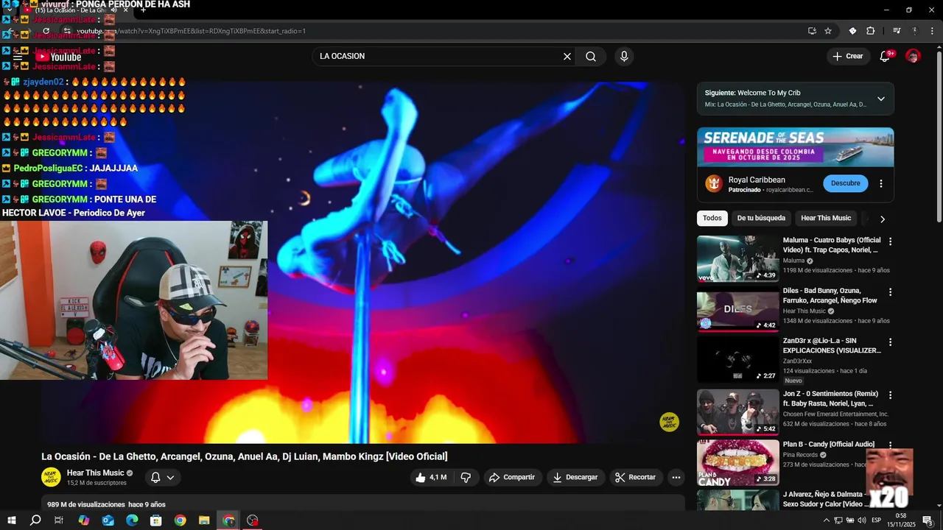Image resolution: width=943 pixels, height=530 pixels.
Task: Open the tab search dropdown in Chrome
Action: (10, 10)
